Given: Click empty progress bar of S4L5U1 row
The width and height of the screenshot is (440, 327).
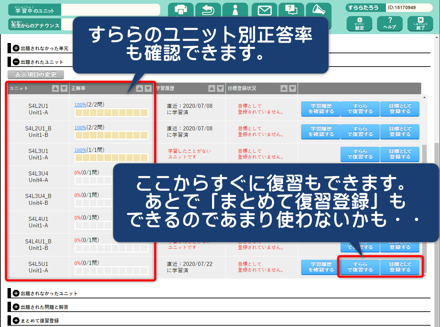Looking at the screenshot, I should pos(112,271).
